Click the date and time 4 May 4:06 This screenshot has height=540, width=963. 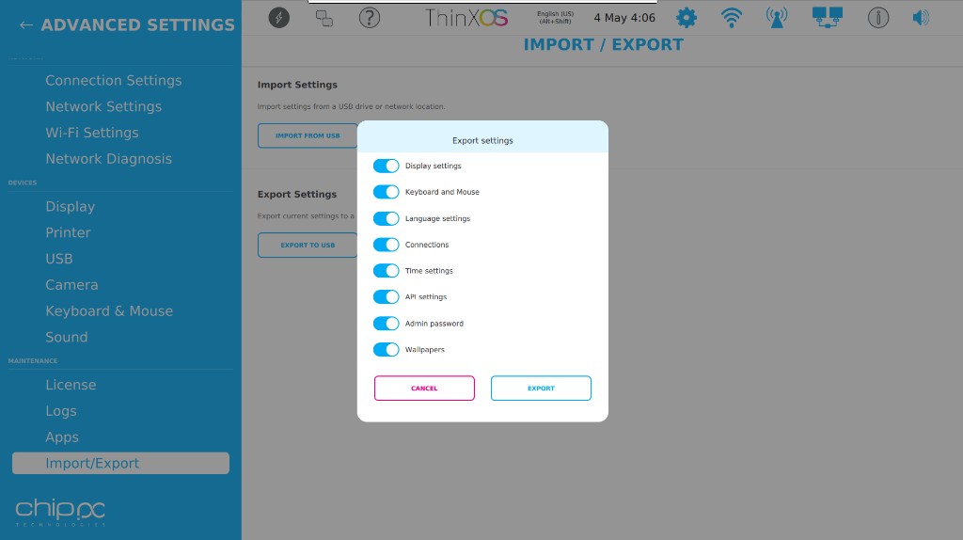tap(624, 18)
